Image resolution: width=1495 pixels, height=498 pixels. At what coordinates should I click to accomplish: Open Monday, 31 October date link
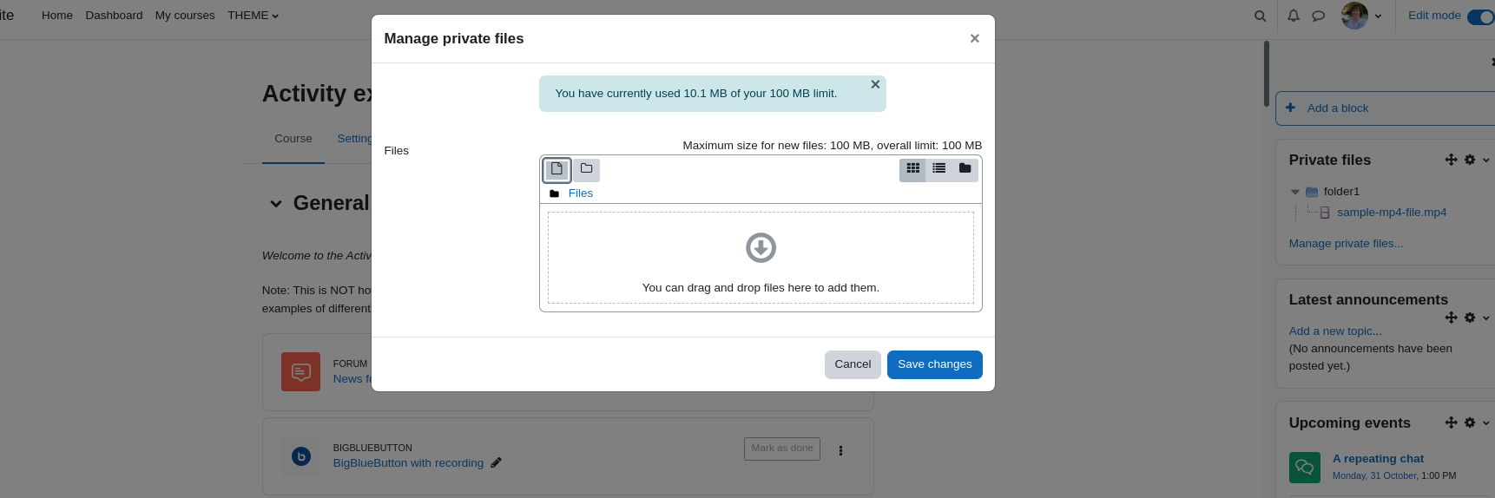pyautogui.click(x=1374, y=475)
